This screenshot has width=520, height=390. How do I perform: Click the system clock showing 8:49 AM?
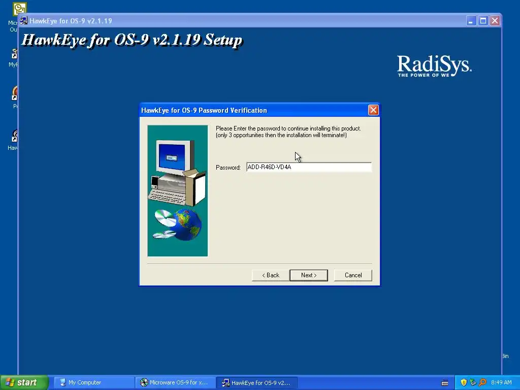501,382
